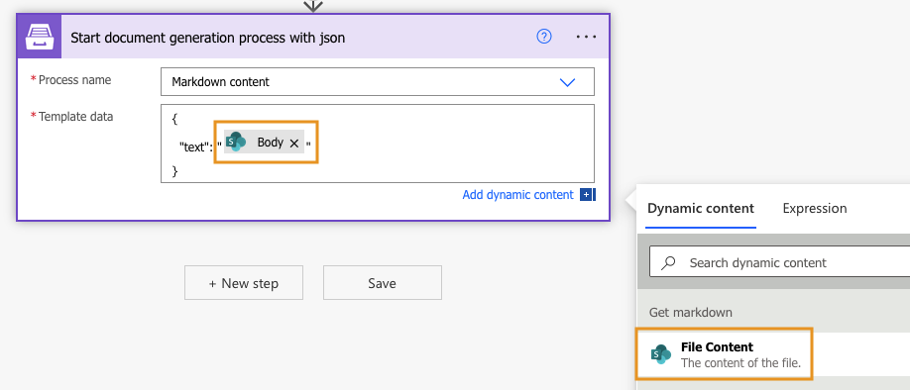Click the purple document generation connector icon

(39, 37)
